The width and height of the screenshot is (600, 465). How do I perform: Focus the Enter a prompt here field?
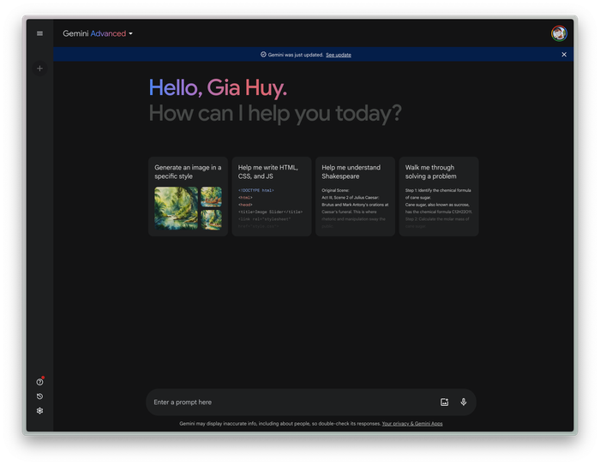pos(310,402)
